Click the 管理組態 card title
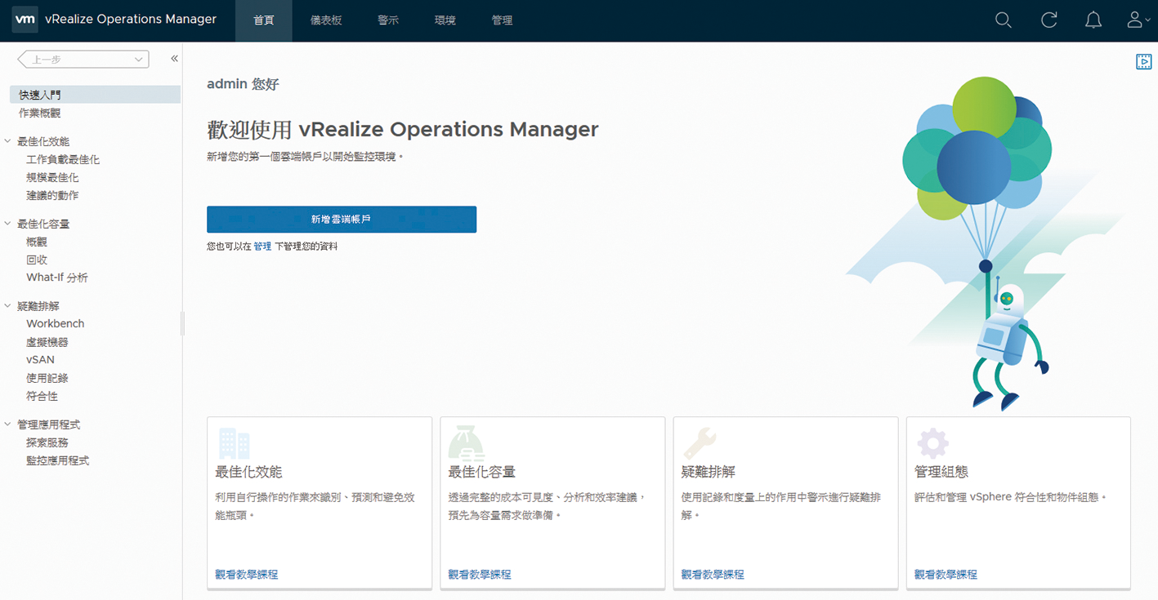The height and width of the screenshot is (600, 1158). tap(941, 472)
